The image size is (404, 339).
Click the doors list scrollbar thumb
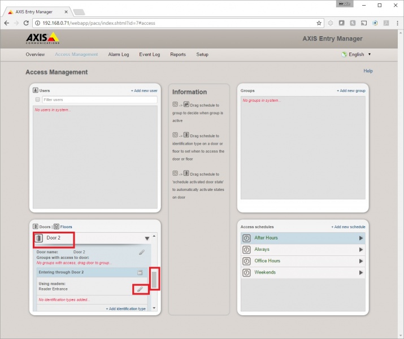[154, 280]
